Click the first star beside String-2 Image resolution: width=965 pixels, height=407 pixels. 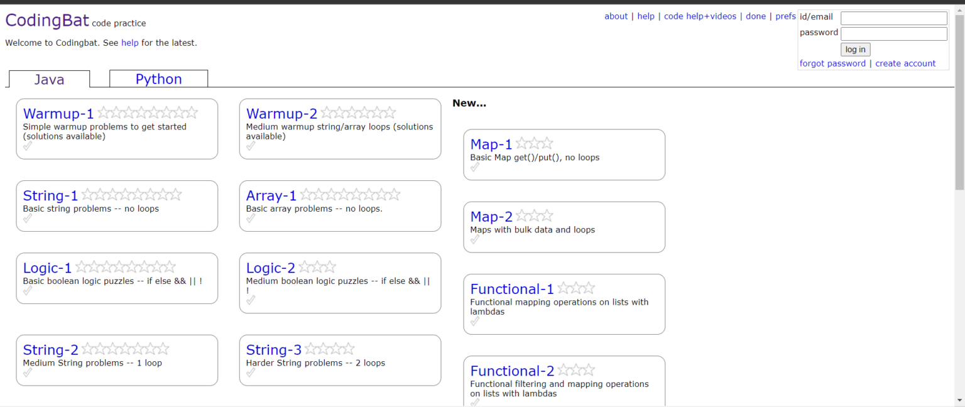click(x=88, y=348)
